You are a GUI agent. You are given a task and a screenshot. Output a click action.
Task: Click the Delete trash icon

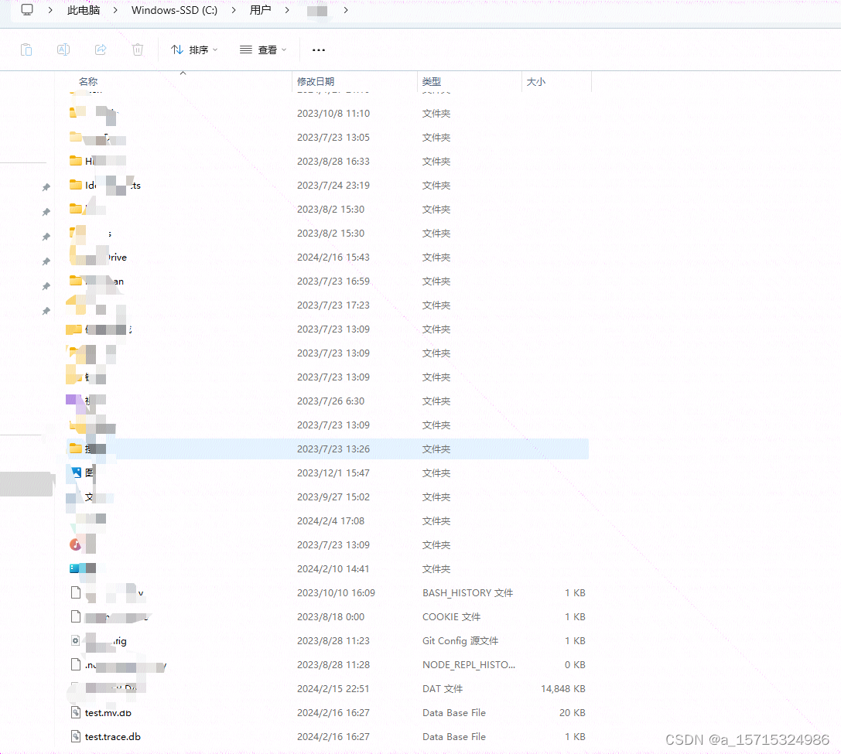click(138, 49)
